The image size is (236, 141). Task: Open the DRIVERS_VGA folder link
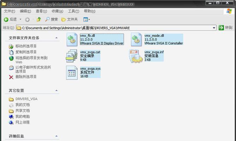[x=26, y=99]
